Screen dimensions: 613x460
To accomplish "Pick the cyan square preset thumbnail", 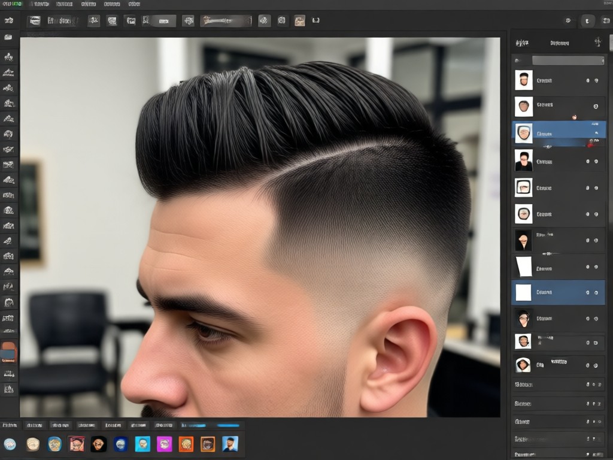I will [142, 444].
